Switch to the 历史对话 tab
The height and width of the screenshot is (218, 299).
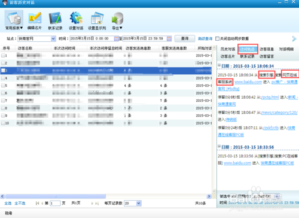point(228,49)
